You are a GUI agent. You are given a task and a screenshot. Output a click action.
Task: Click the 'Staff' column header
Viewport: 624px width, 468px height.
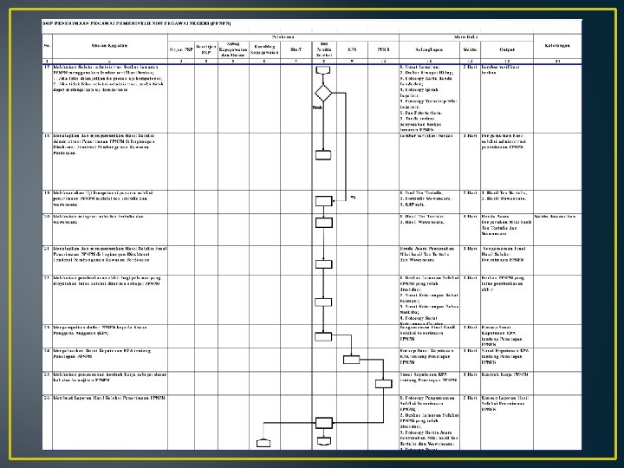(x=296, y=49)
